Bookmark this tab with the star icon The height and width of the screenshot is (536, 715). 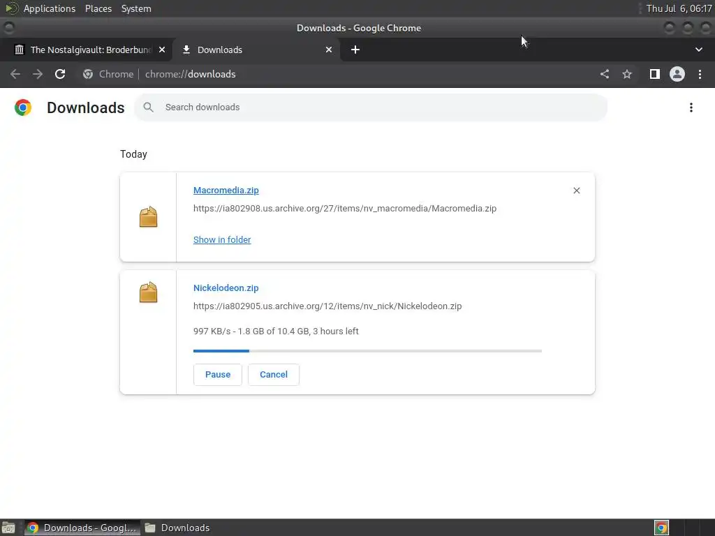click(627, 74)
